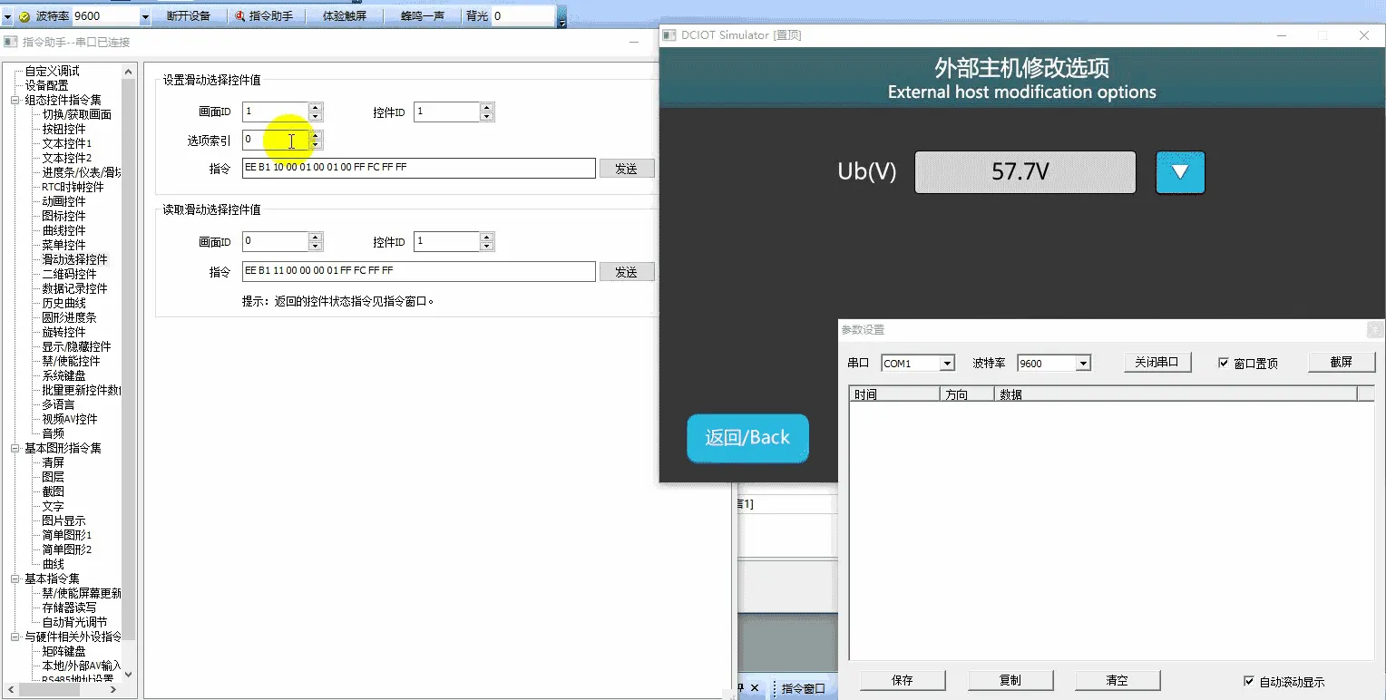This screenshot has width=1386, height=700.
Task: Uncheck the 窗口置顶 checkbox
Action: pos(1224,363)
